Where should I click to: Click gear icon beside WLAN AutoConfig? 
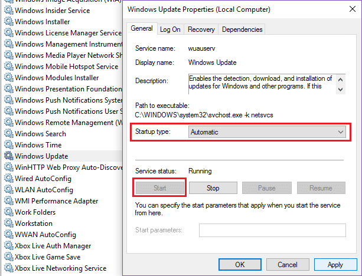coord(9,189)
